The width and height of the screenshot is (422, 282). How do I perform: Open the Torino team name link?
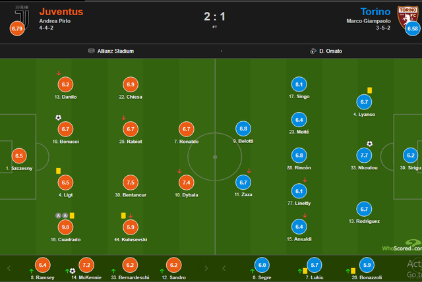[x=376, y=11]
